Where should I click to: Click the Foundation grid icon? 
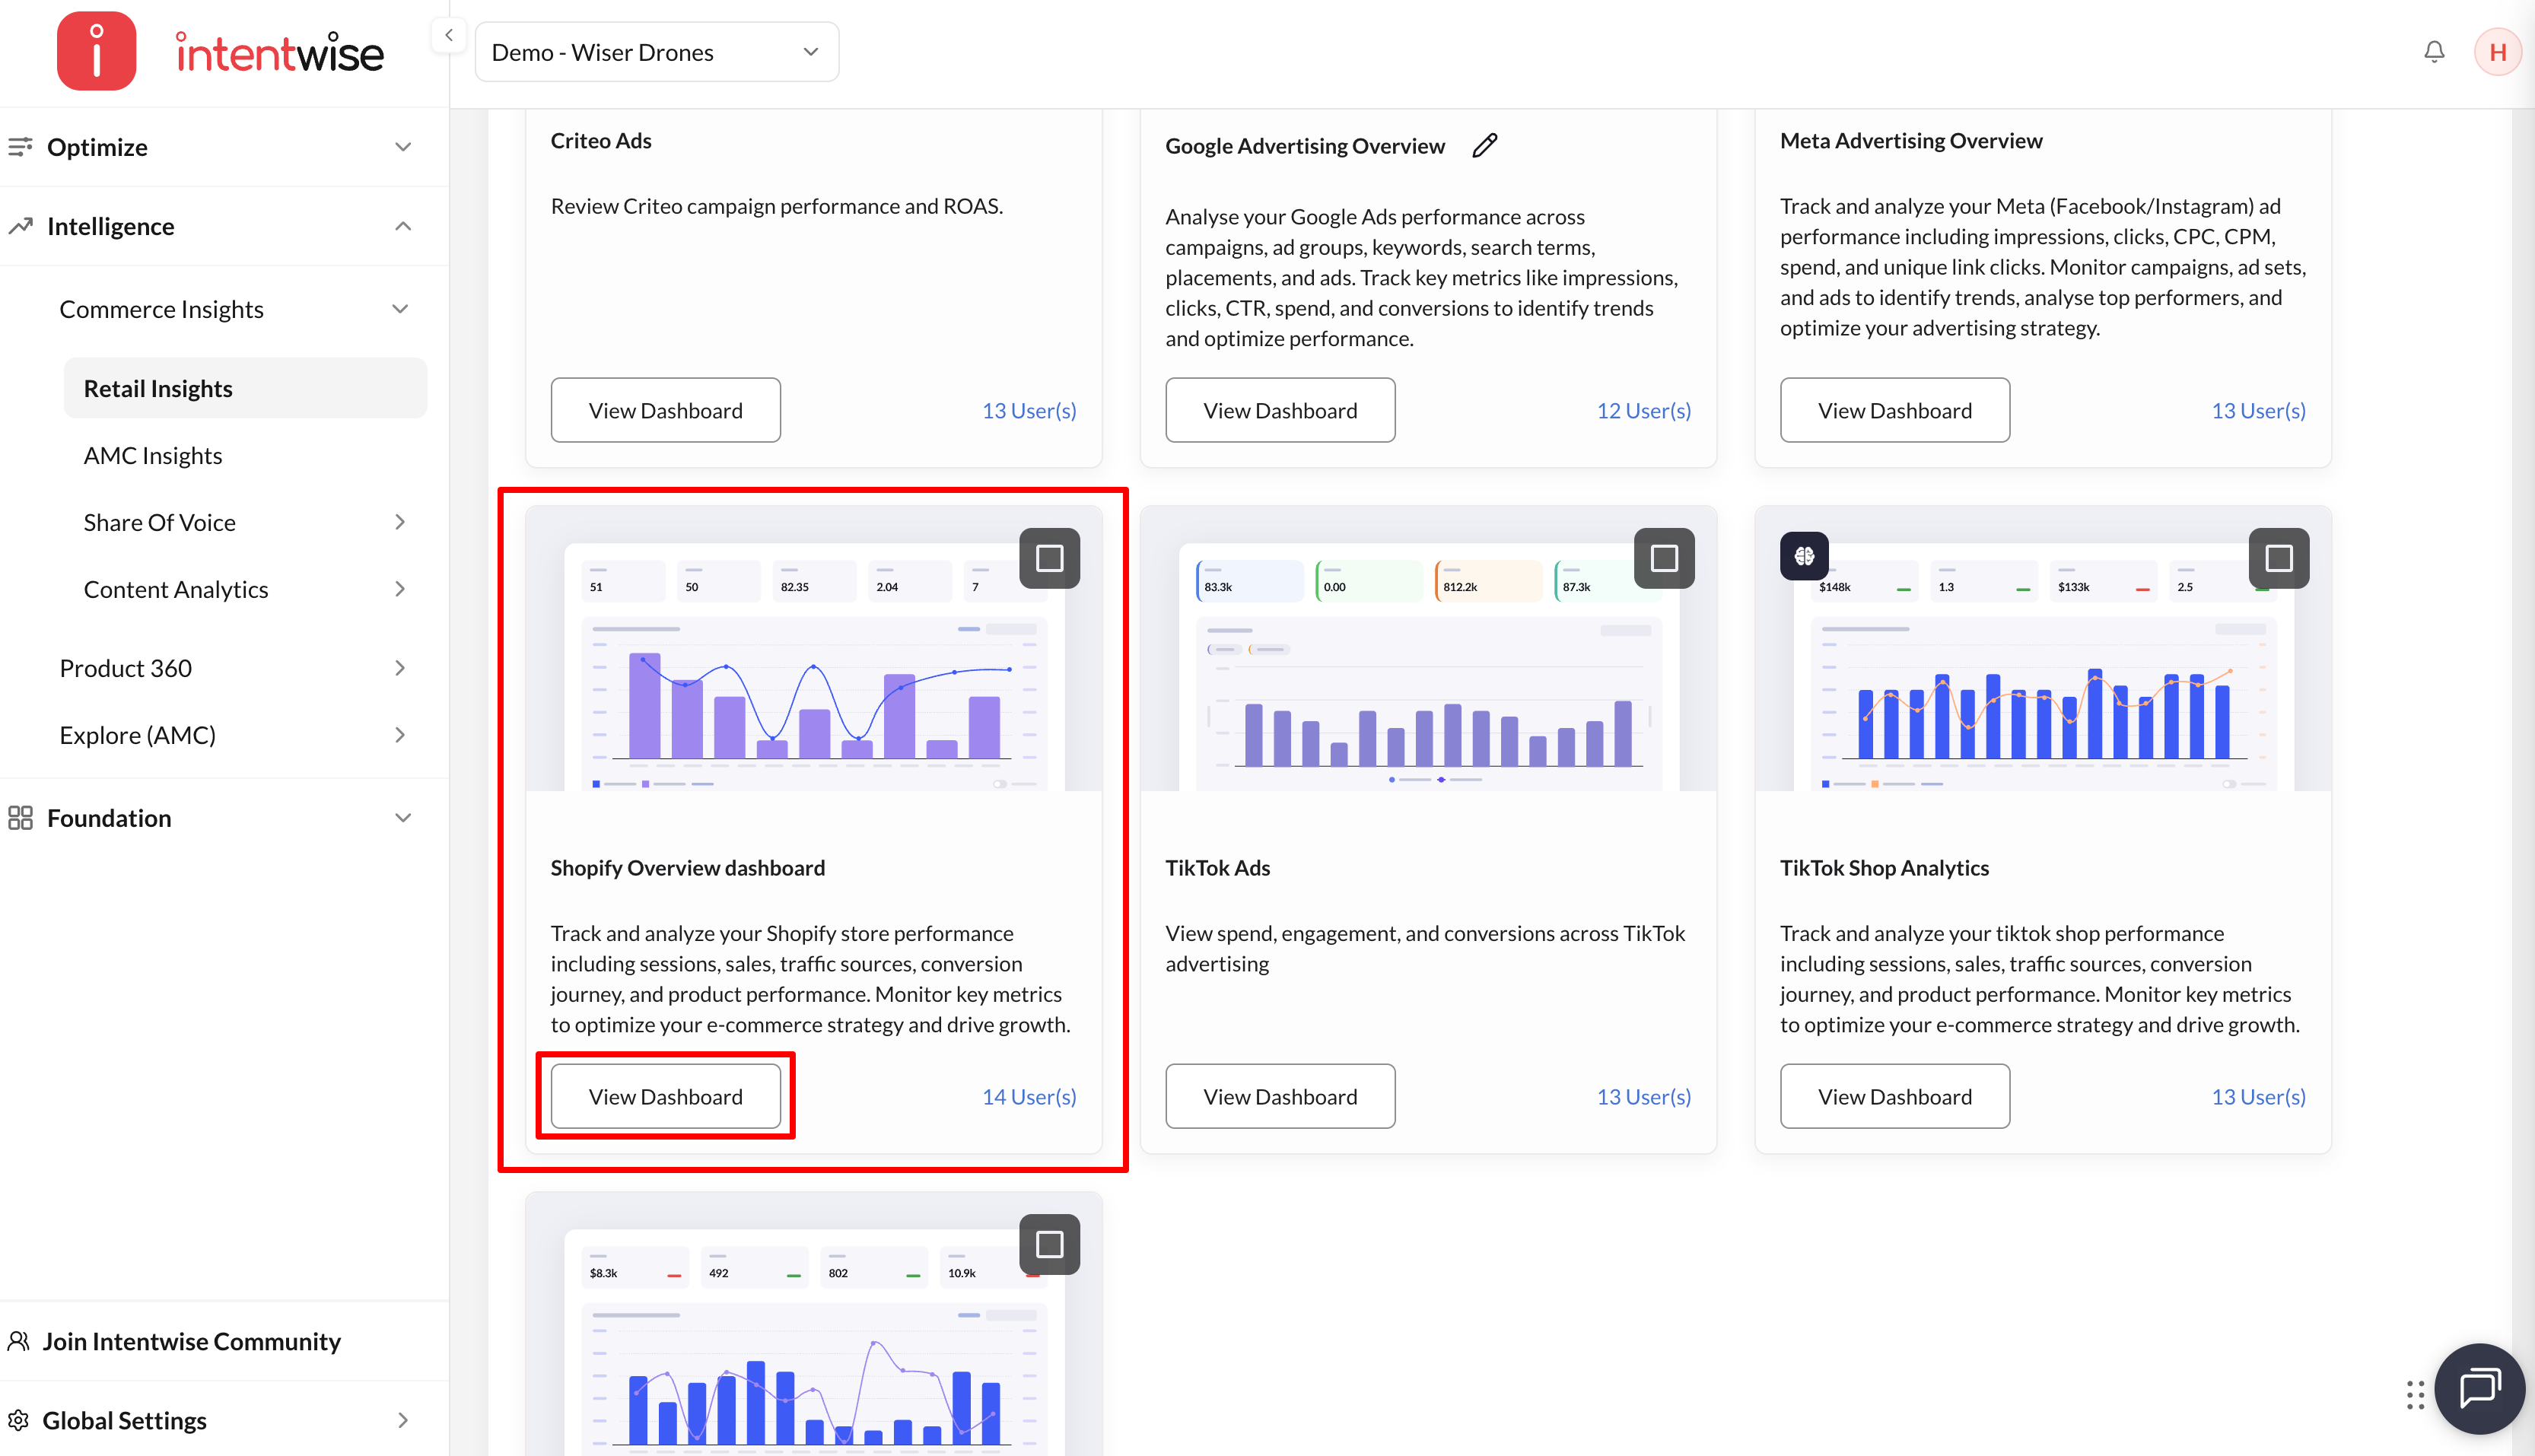pos(20,818)
